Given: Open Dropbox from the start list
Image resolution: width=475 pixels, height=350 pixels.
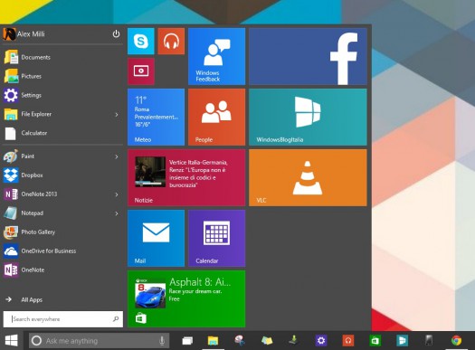Looking at the screenshot, I should click(62, 175).
